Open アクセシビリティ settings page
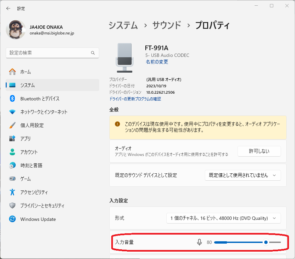Image resolution: width=295 pixels, height=259 pixels. point(52,192)
